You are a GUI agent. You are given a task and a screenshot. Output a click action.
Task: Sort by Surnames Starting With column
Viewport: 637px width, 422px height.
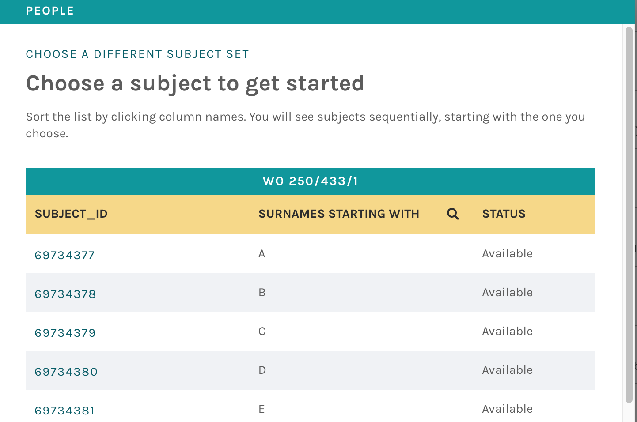point(338,214)
